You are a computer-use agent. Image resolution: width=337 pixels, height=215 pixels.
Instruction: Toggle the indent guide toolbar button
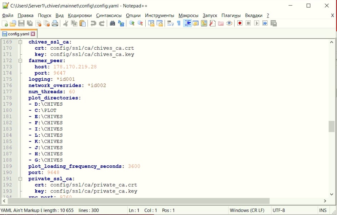[187, 24]
